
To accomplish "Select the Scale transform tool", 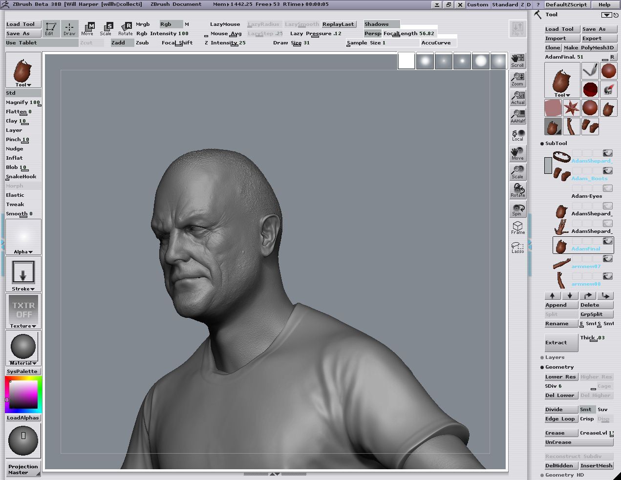I will [x=106, y=28].
